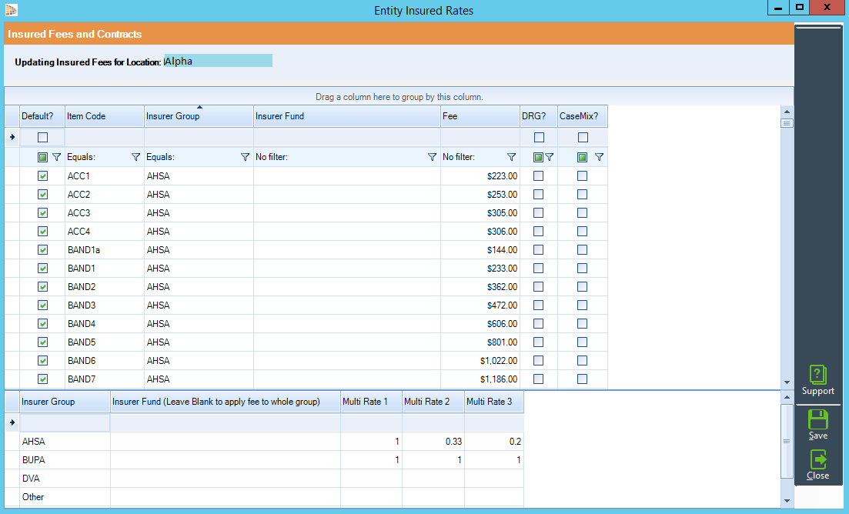This screenshot has width=849, height=514.
Task: Click top grid scrollbar down arrow
Action: [x=787, y=383]
